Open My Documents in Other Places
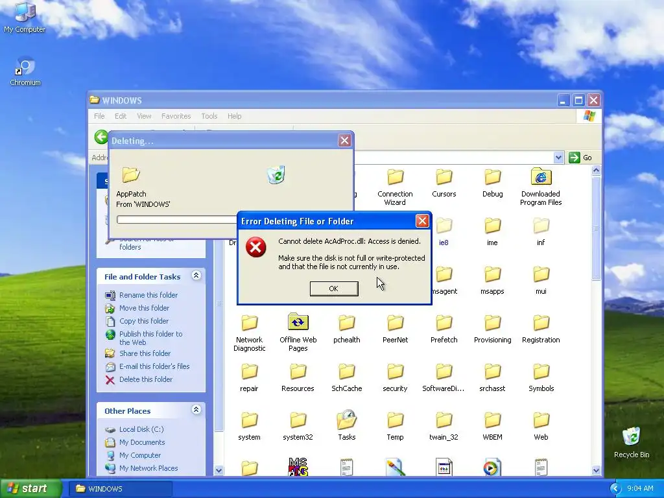664x498 pixels. pos(135,442)
